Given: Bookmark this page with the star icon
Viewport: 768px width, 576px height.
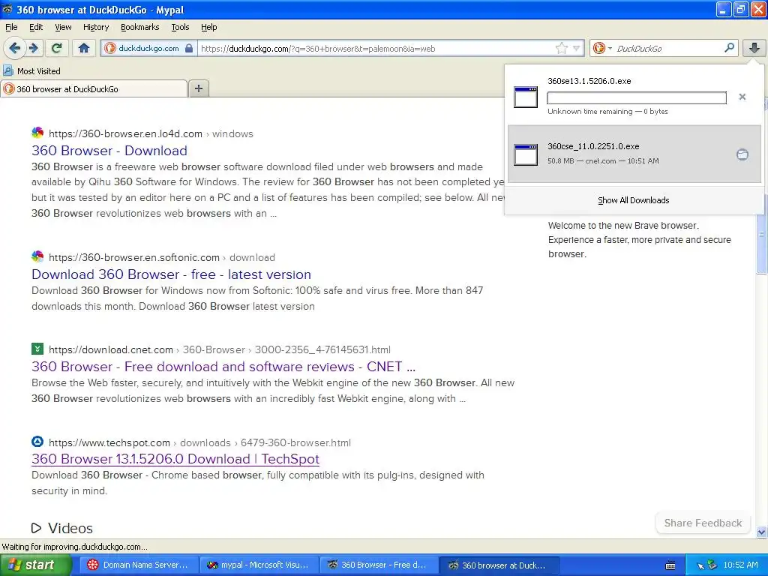Looking at the screenshot, I should (561, 48).
